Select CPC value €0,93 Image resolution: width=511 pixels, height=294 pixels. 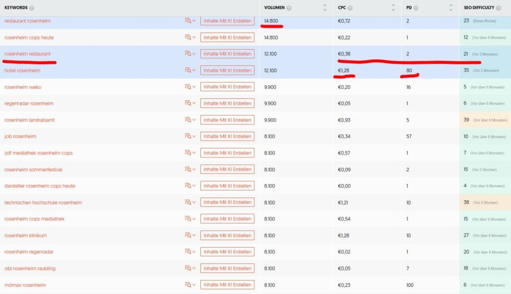coord(344,120)
